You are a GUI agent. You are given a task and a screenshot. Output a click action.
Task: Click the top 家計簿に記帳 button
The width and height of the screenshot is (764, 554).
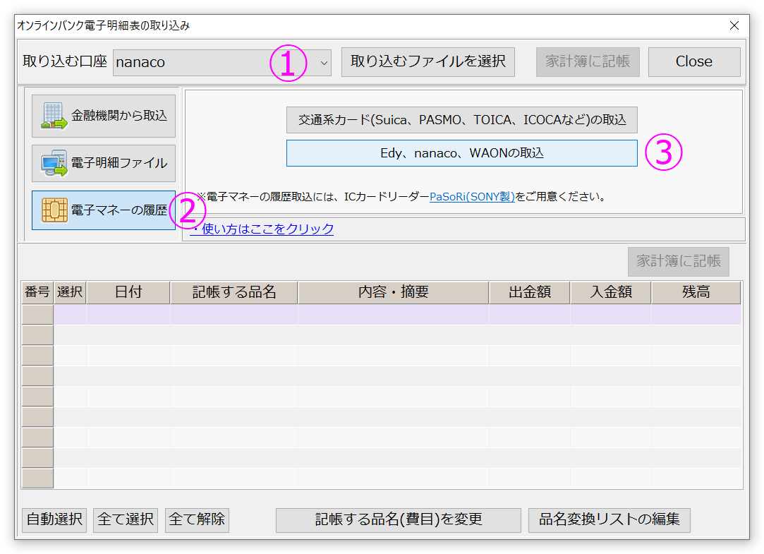coord(588,62)
